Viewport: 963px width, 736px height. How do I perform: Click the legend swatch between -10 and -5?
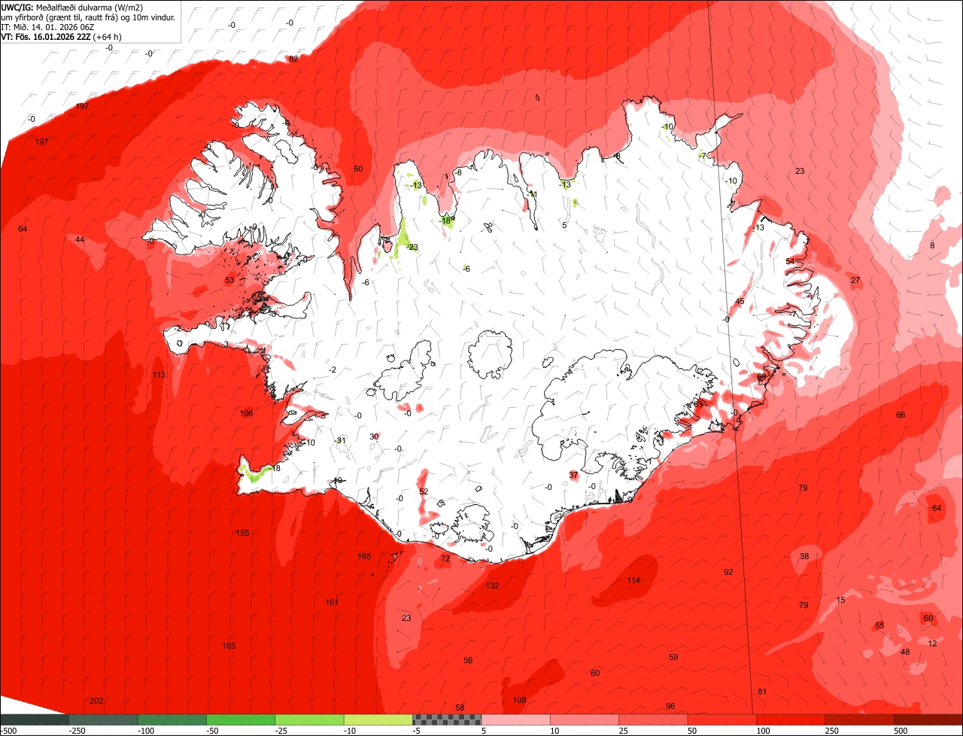(x=378, y=719)
